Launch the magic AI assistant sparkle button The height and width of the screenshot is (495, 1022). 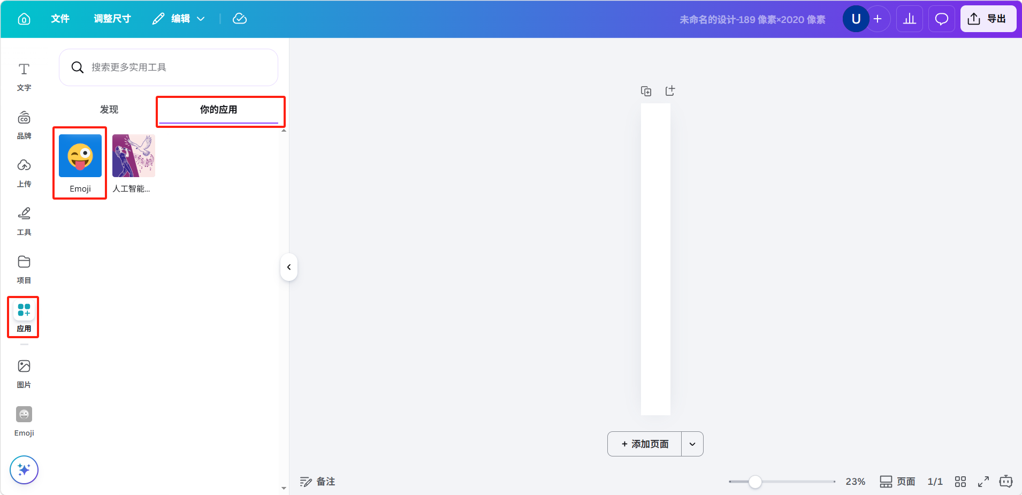click(x=24, y=469)
